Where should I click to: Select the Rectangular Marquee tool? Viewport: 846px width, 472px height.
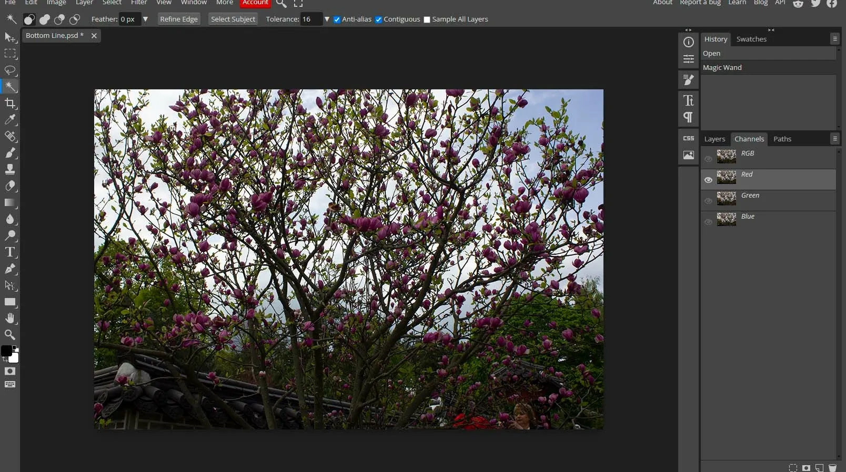pyautogui.click(x=10, y=54)
